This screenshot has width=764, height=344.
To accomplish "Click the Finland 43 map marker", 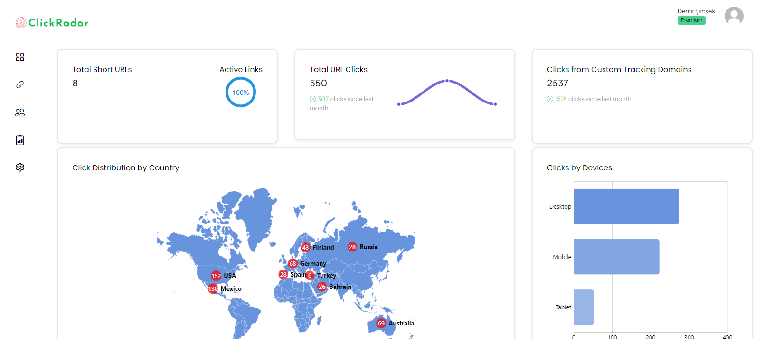I will coord(305,247).
